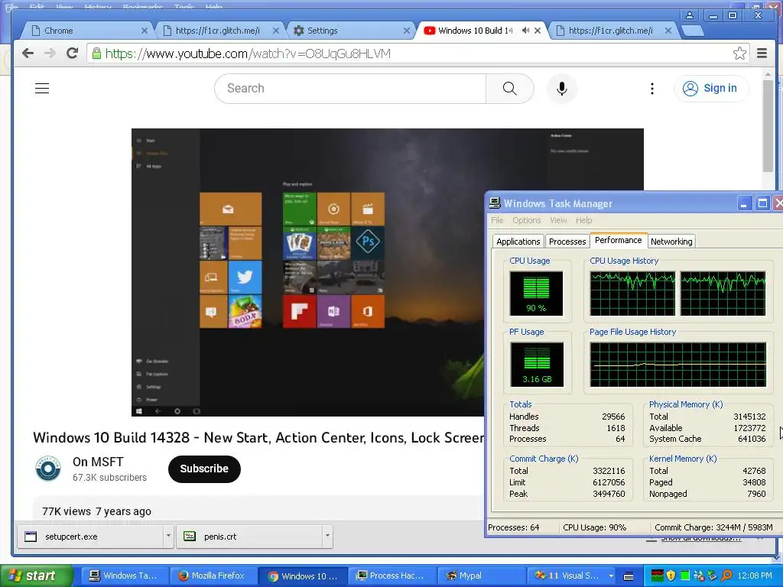This screenshot has width=783, height=587.
Task: Click into the YouTube search field
Action: [x=350, y=89]
